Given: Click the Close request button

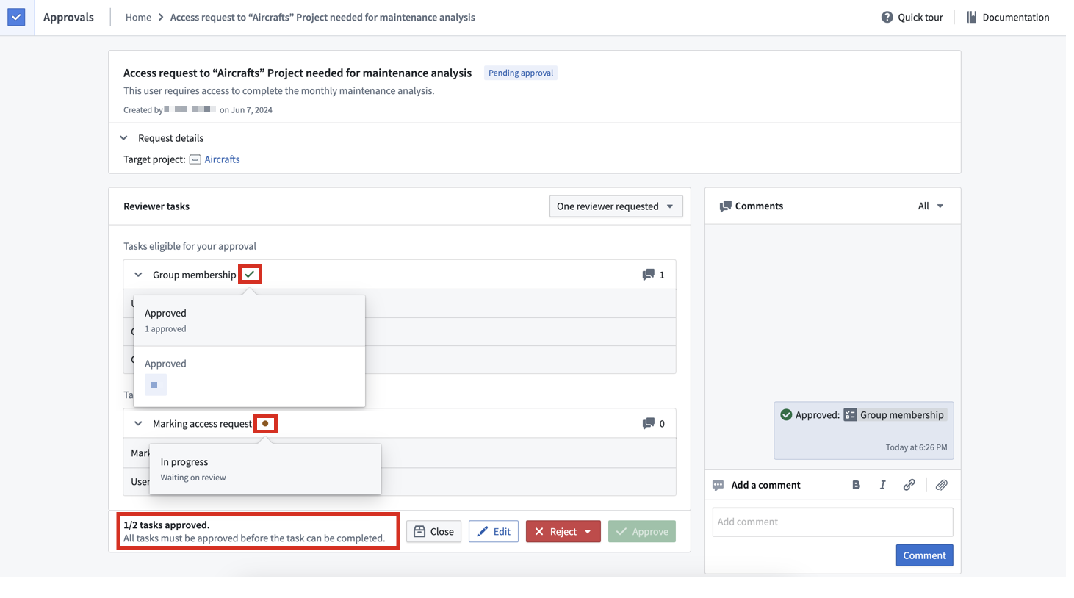Looking at the screenshot, I should click(433, 531).
